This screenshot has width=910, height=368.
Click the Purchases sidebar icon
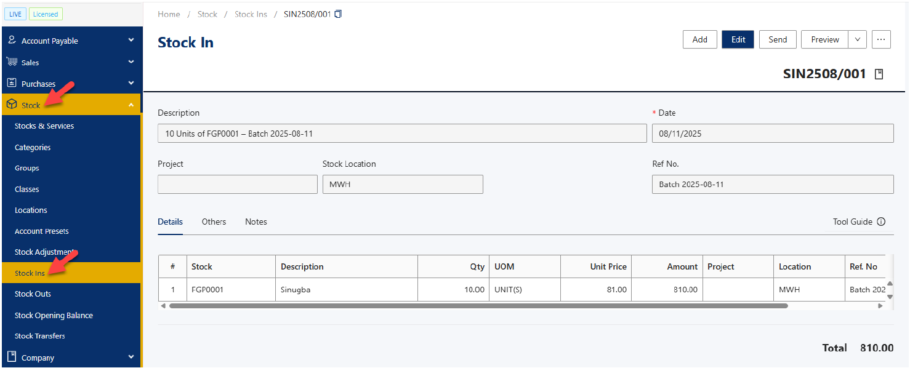click(x=11, y=83)
